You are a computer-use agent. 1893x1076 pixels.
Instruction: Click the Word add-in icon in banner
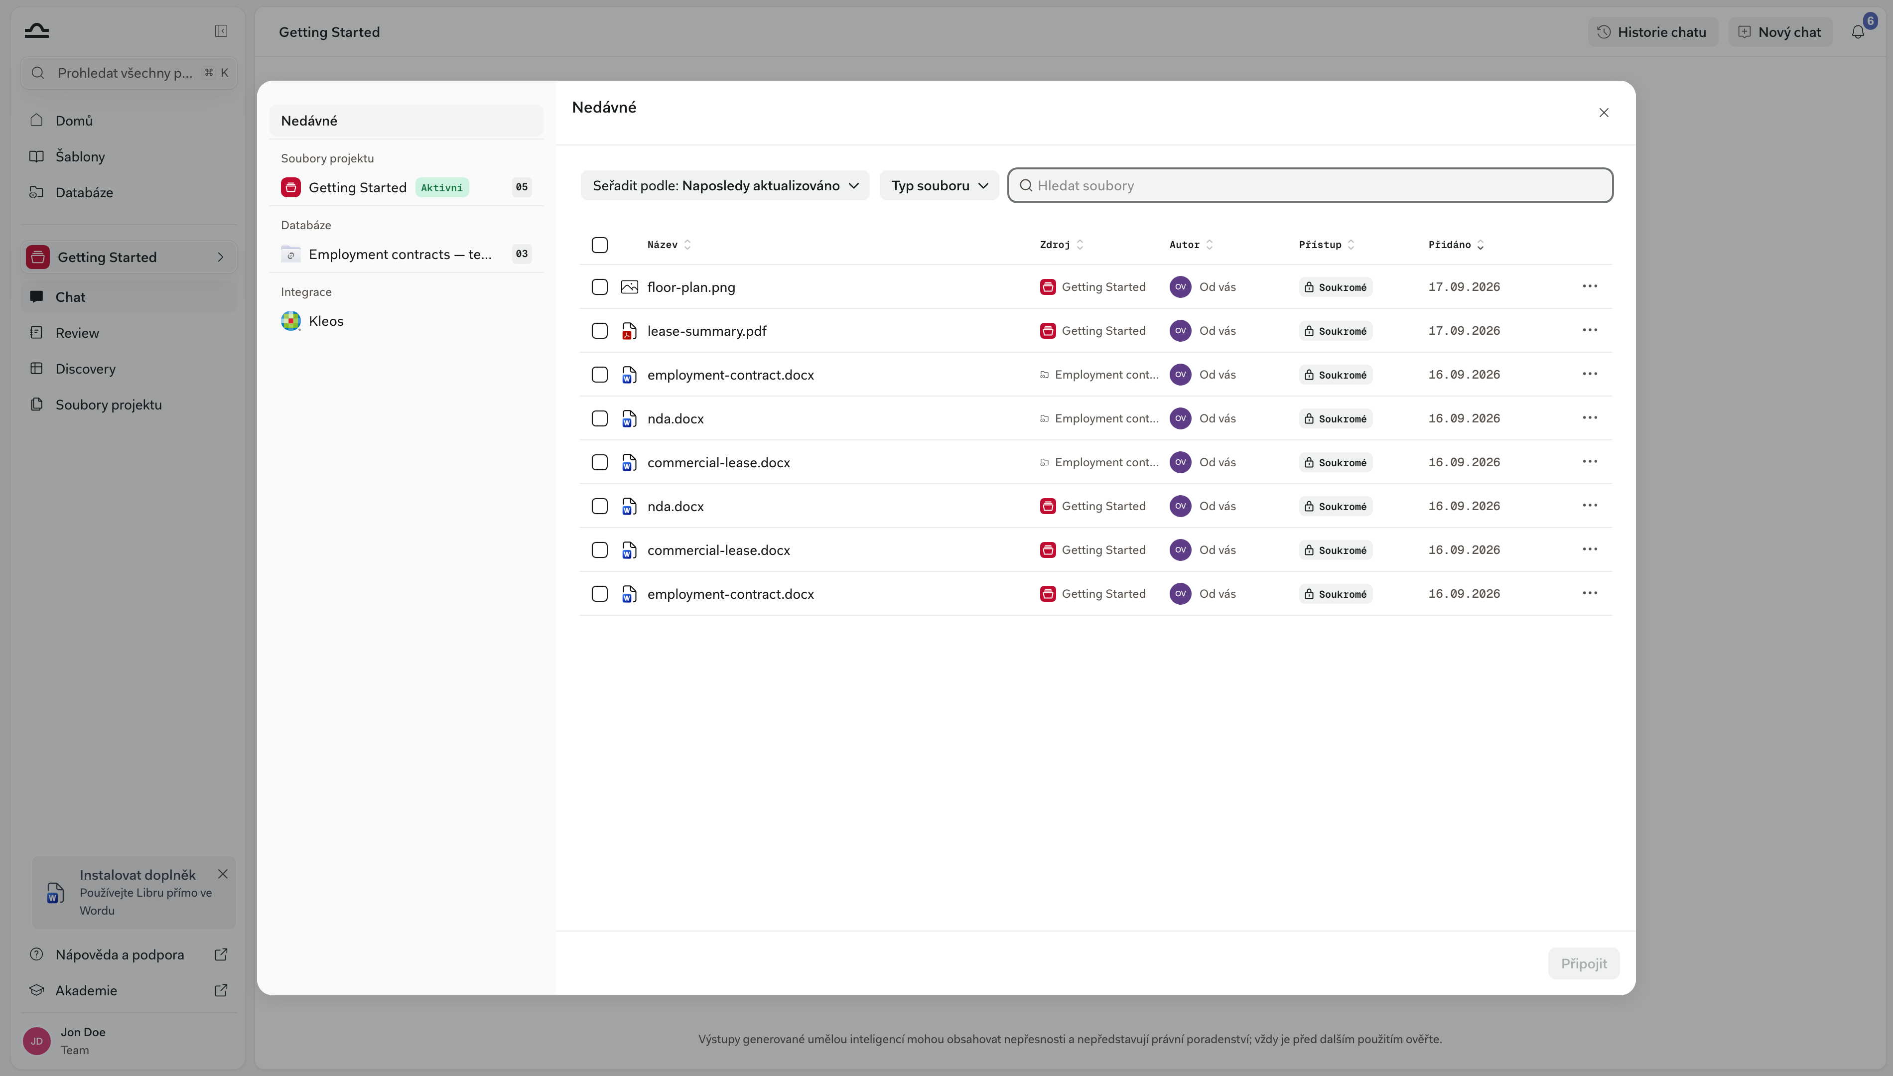tap(55, 892)
